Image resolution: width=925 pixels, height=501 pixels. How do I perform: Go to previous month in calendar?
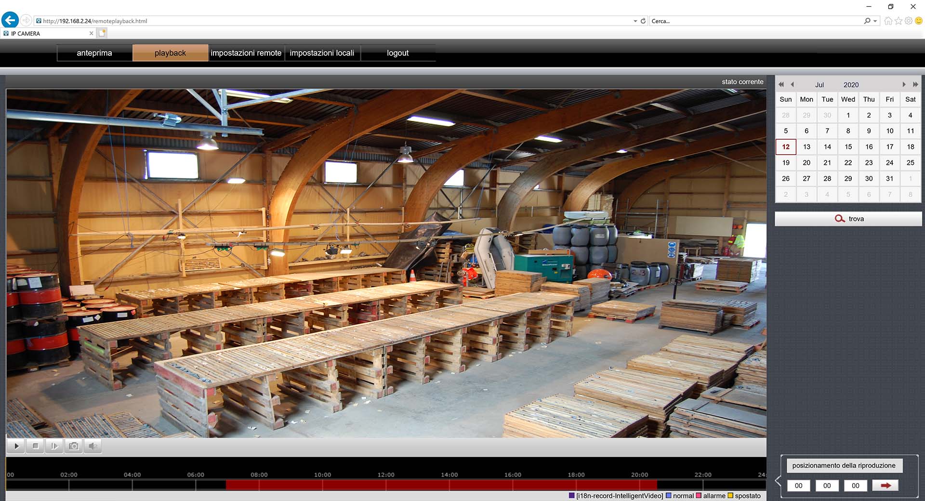(793, 84)
